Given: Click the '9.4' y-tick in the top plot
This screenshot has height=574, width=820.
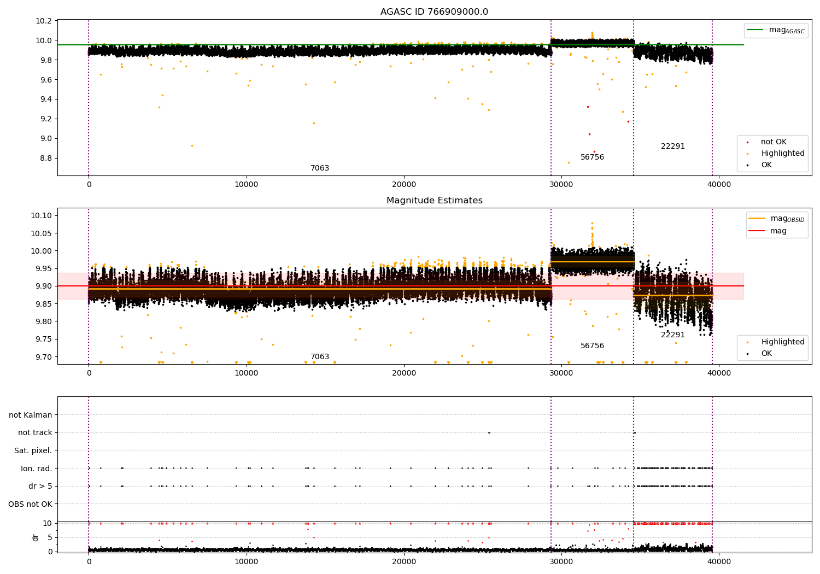Looking at the screenshot, I should click(x=45, y=99).
